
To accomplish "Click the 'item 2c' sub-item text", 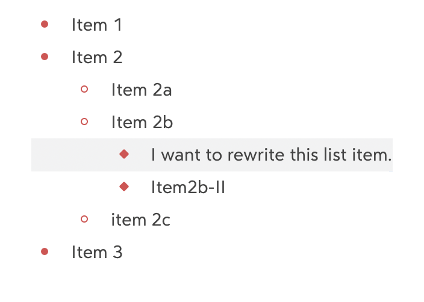I will click(x=140, y=220).
